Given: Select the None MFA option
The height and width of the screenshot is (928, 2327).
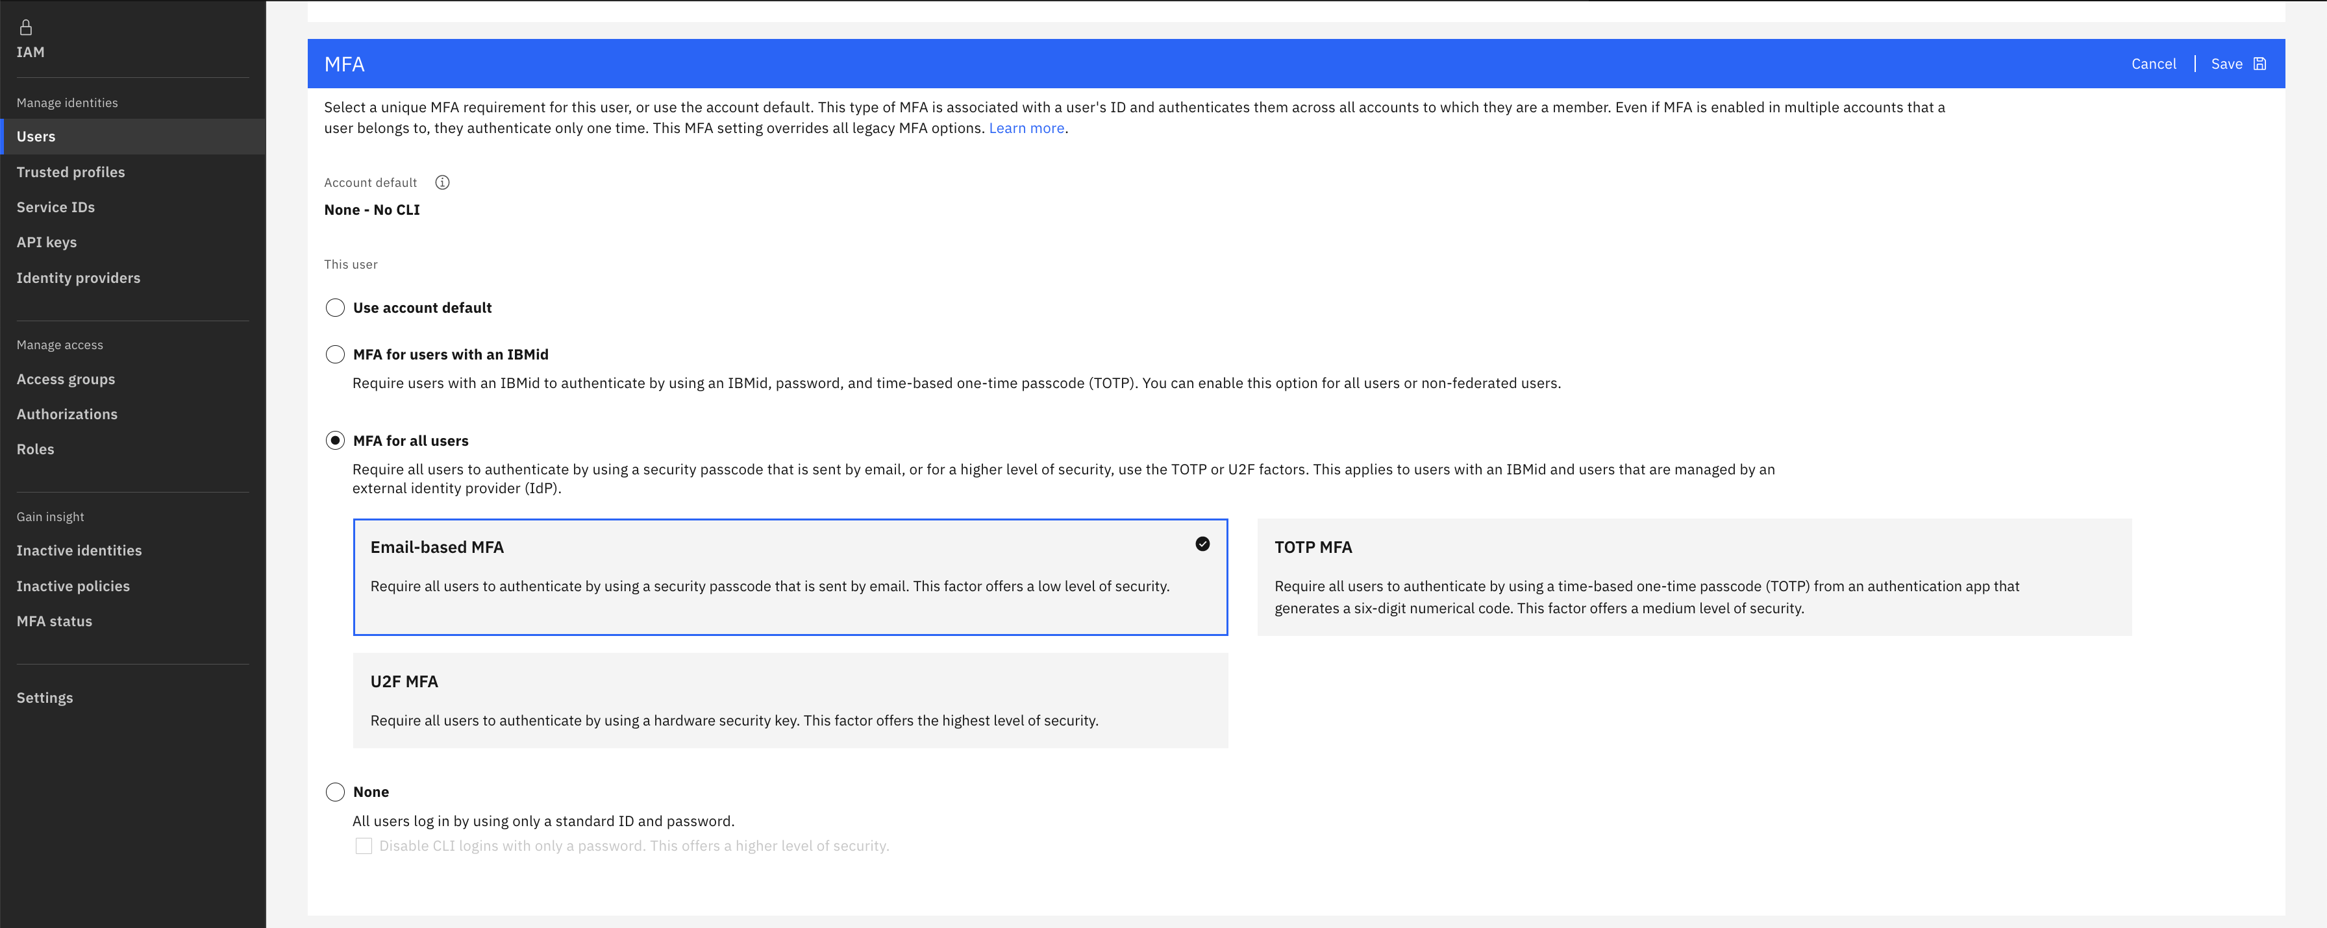Looking at the screenshot, I should click(x=335, y=792).
